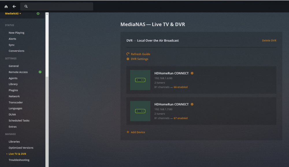Click the Add Device link

(x=138, y=132)
